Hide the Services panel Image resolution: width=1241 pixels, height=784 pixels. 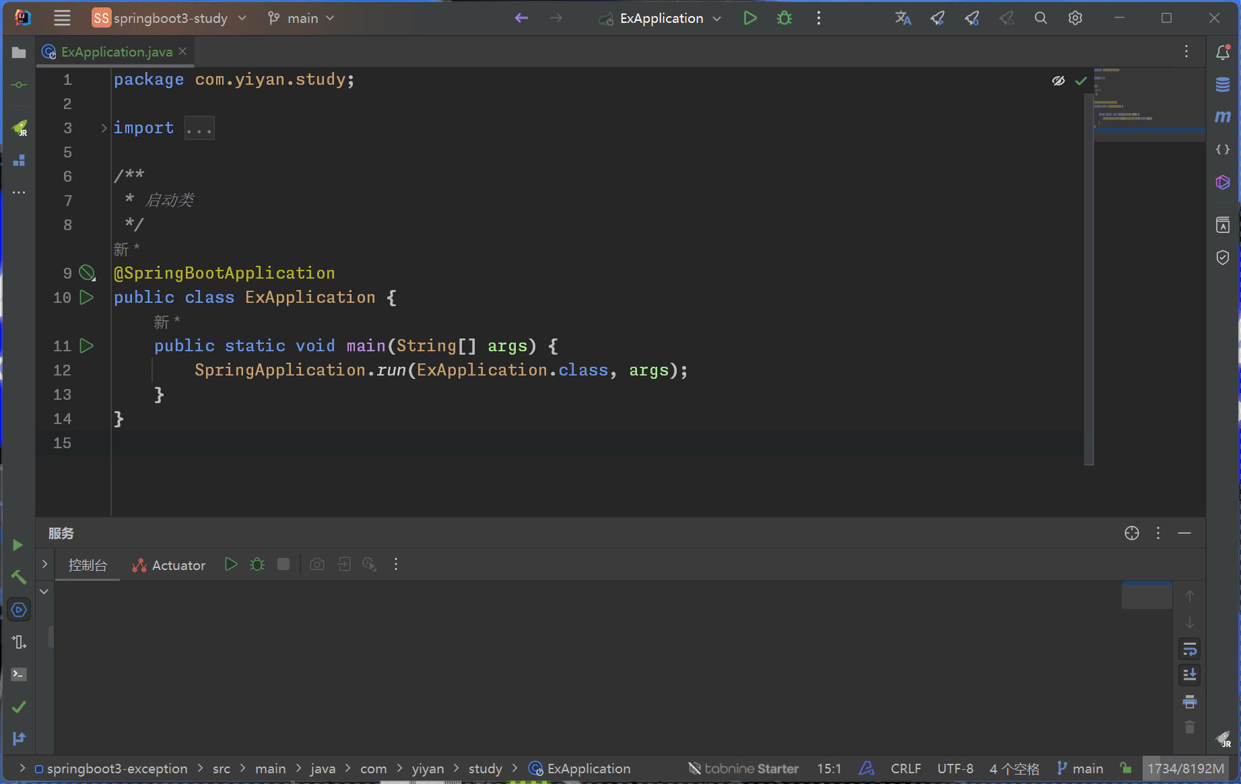tap(1184, 533)
